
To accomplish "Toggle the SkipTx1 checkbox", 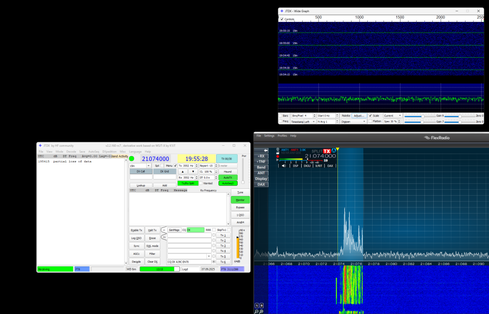I will pyautogui.click(x=229, y=230).
